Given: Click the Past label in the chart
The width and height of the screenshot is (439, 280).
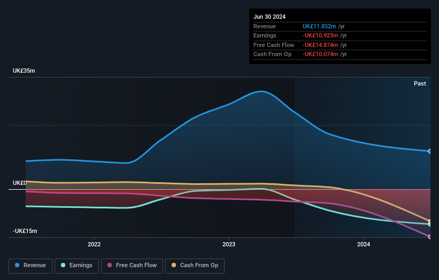Looking at the screenshot, I should tap(420, 83).
